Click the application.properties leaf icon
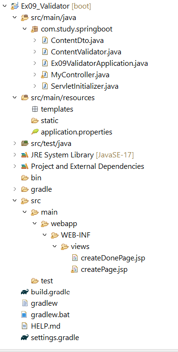178x352 pixels. click(34, 132)
